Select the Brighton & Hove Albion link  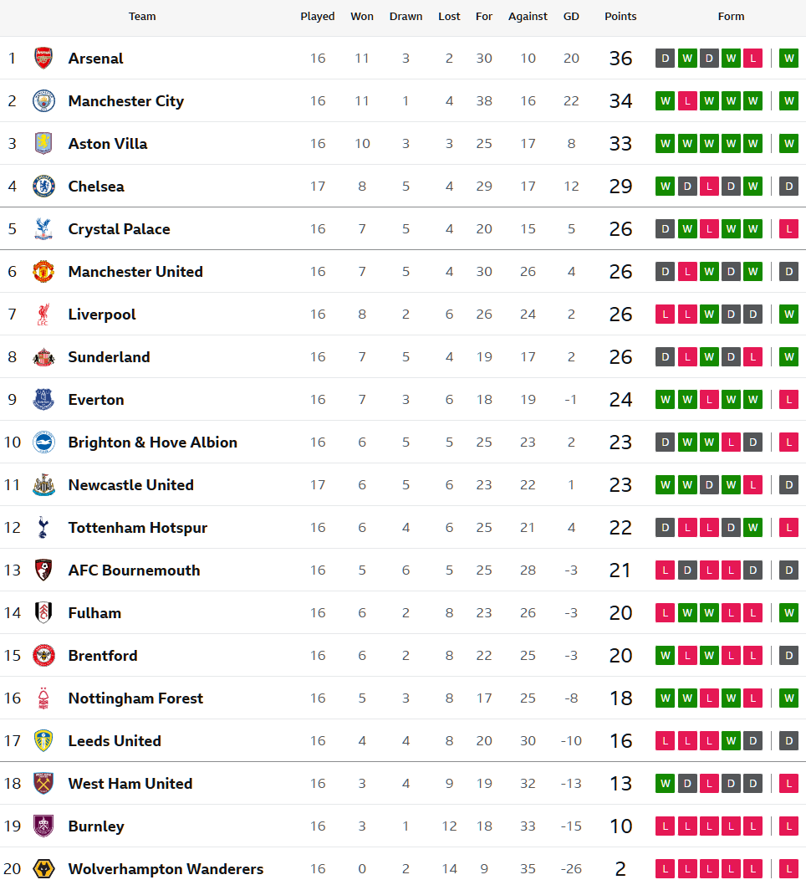[x=152, y=442]
